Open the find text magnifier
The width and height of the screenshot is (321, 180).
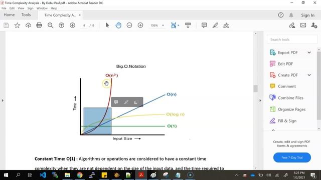click(x=50, y=25)
